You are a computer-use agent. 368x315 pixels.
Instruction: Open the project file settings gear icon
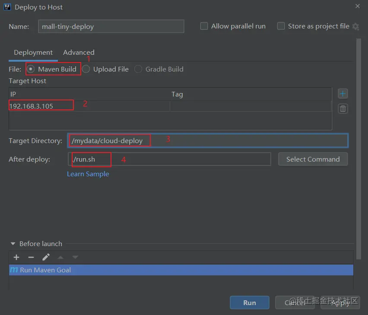click(356, 26)
